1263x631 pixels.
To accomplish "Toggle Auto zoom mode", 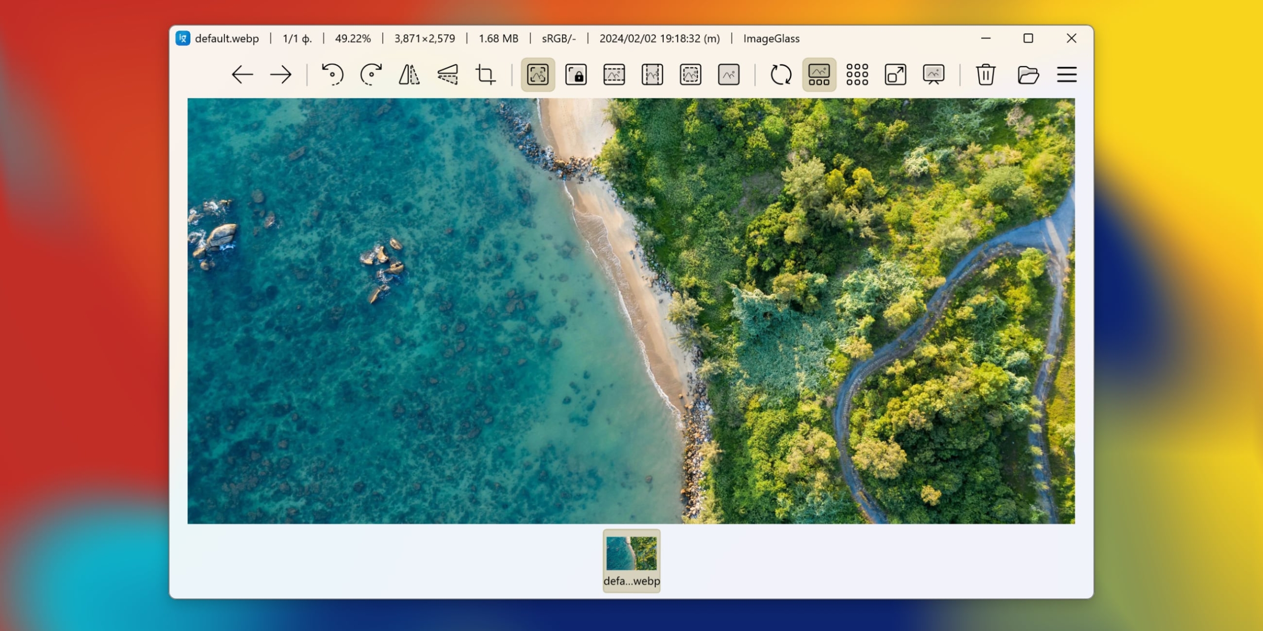I will pos(538,75).
